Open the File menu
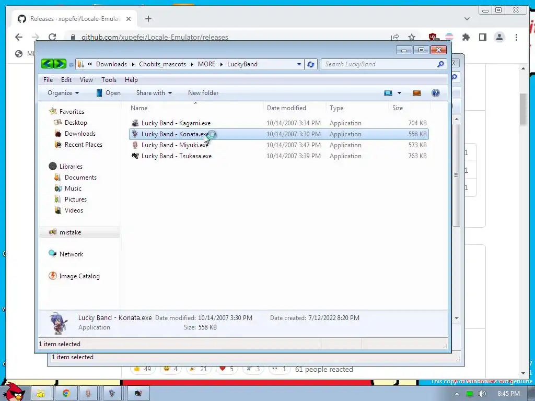Screen dimensions: 535x401 [x=48, y=79]
